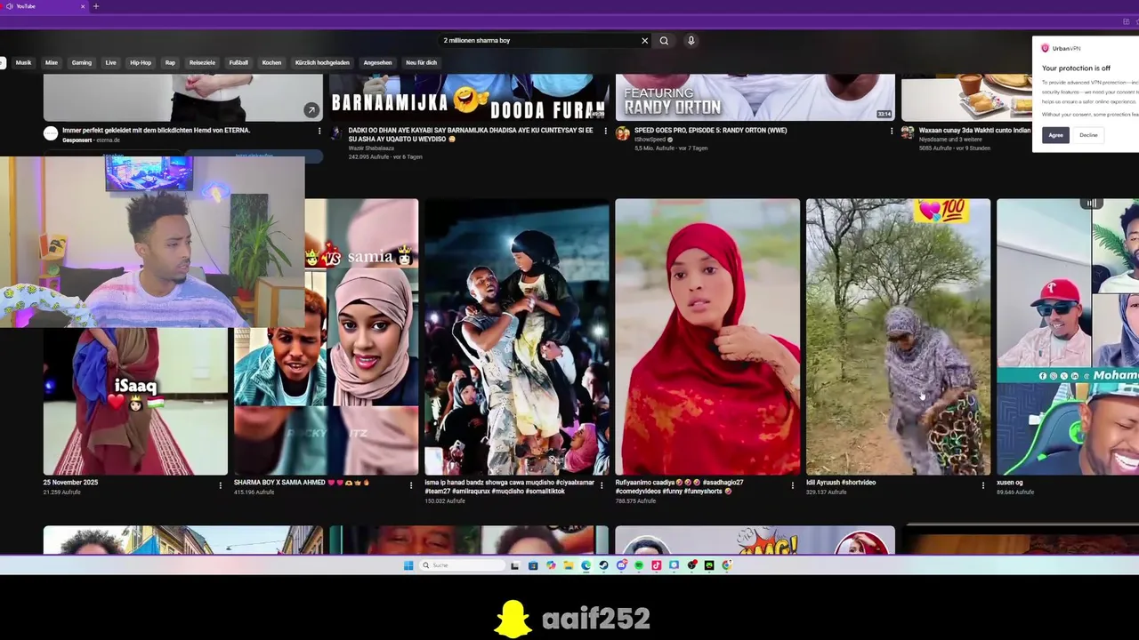
Task: Open three-dot menu for Rufiyaanimo caadiya short
Action: 793,485
